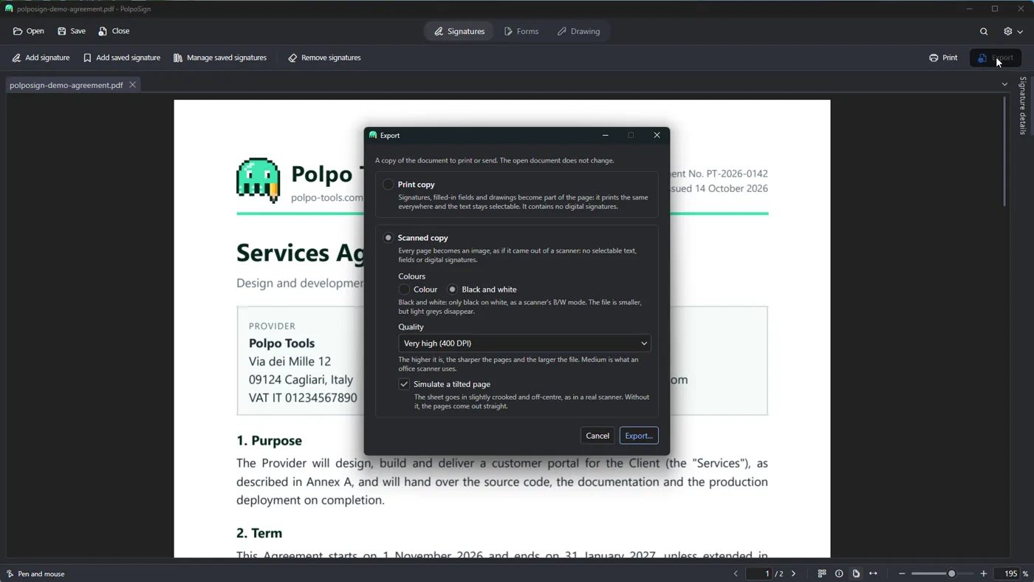Click Cancel in the Export dialog
1034x582 pixels.
[598, 436]
